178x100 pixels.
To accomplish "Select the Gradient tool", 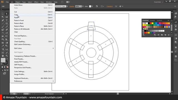I will click(x=7, y=43).
